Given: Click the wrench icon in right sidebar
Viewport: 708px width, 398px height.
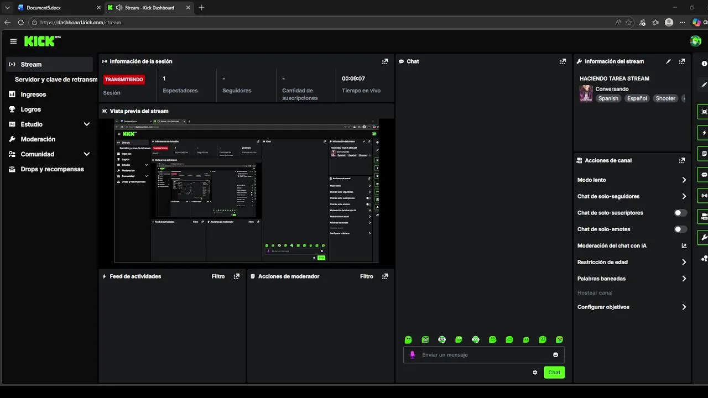Looking at the screenshot, I should [x=704, y=237].
